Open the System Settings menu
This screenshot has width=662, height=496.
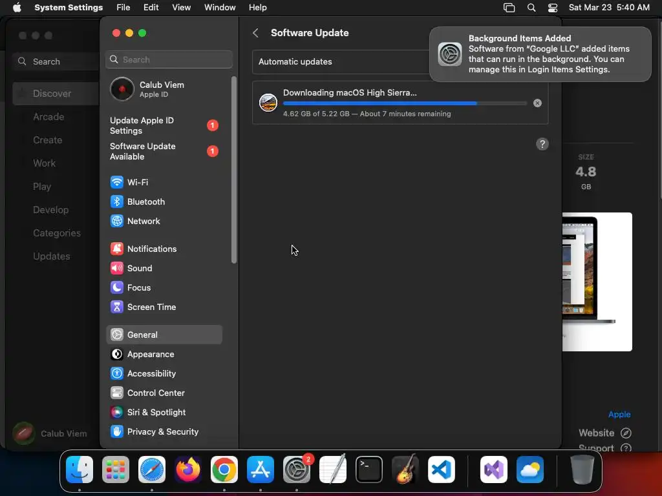(x=69, y=8)
